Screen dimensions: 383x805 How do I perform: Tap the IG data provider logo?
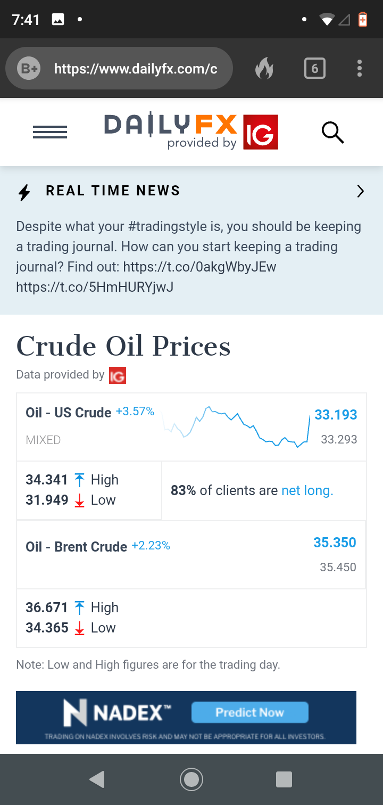[117, 375]
